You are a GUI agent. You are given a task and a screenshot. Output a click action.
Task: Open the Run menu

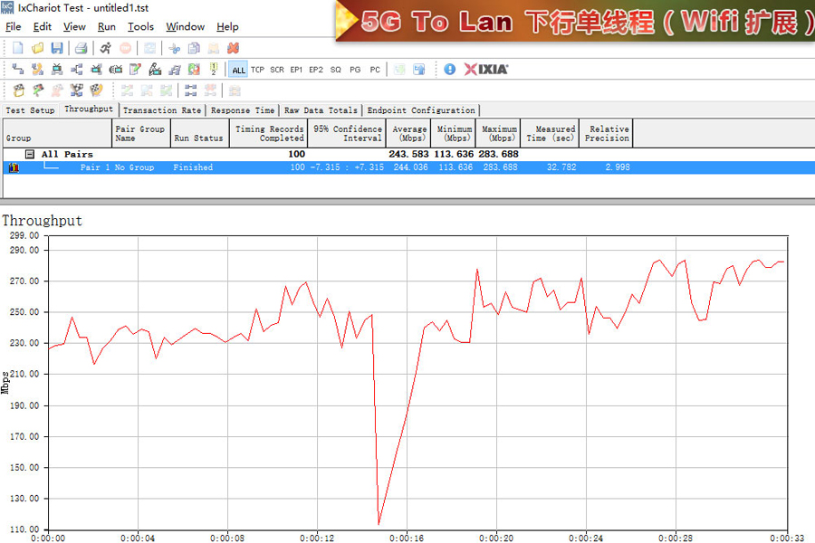pyautogui.click(x=107, y=27)
